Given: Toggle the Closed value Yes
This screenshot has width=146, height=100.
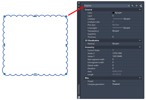Looking at the screenshot, I should [x=127, y=81].
